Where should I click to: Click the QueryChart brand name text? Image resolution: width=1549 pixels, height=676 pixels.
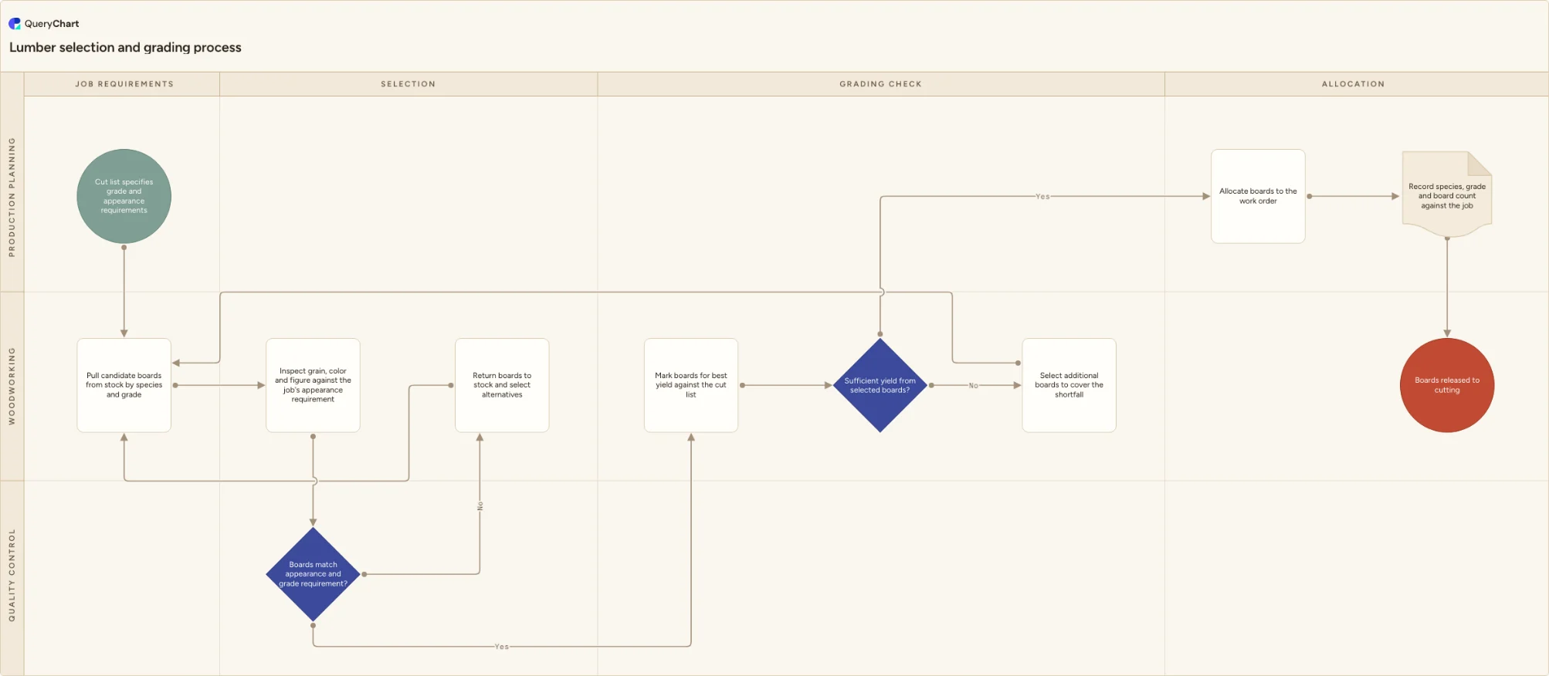click(x=52, y=24)
